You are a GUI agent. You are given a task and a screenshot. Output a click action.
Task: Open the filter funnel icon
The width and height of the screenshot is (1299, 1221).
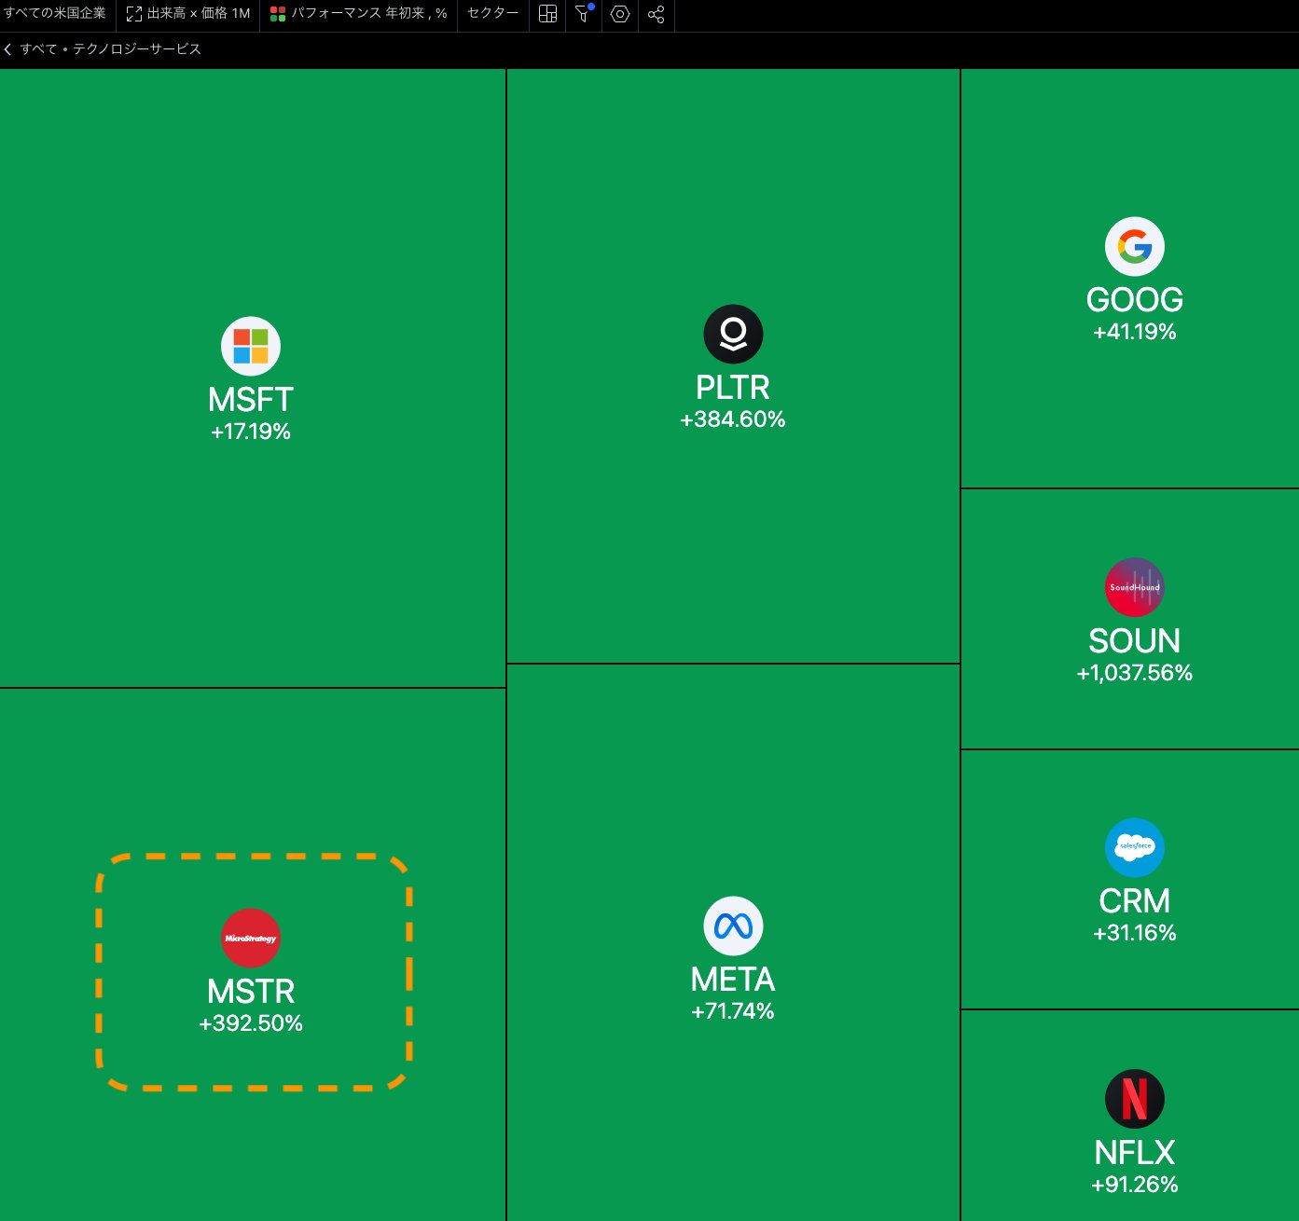click(584, 14)
